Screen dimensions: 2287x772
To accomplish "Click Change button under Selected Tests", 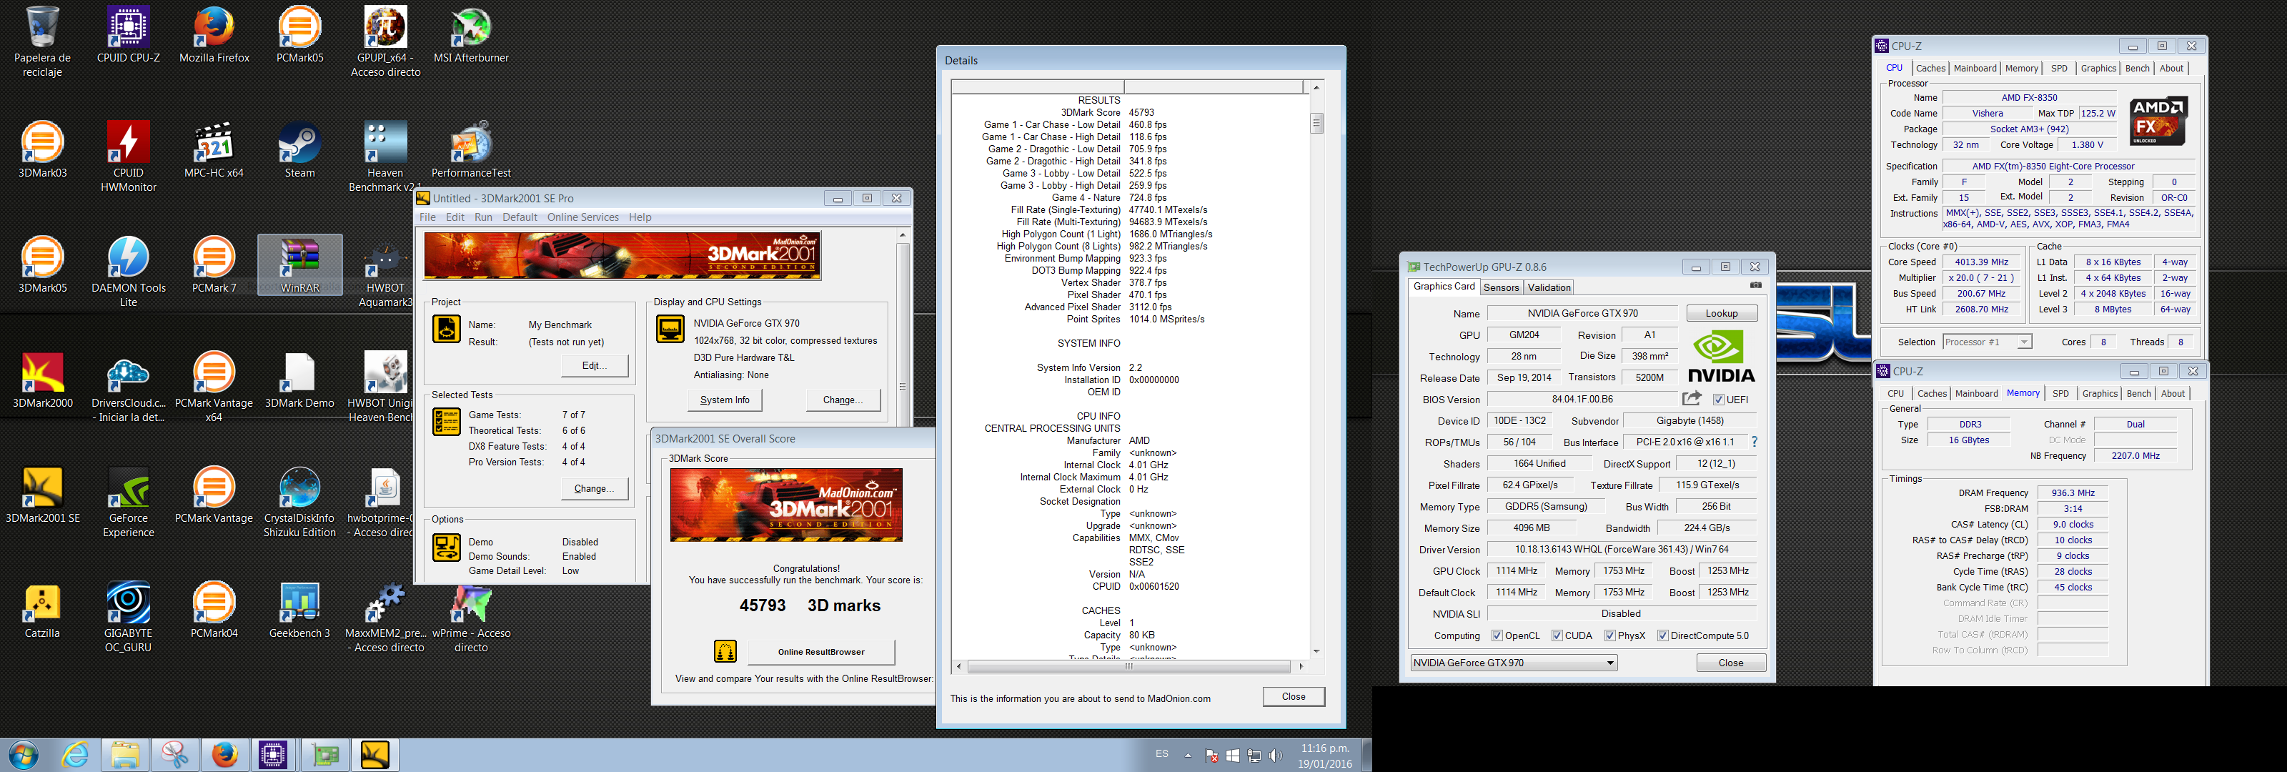I will (x=595, y=488).
